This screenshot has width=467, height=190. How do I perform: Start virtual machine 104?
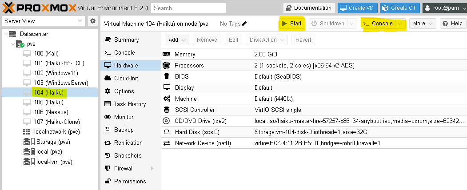292,24
